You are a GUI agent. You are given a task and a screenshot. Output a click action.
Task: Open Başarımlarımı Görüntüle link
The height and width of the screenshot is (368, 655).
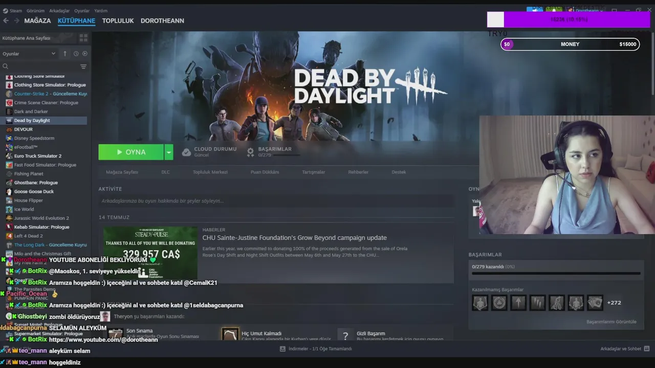pos(612,322)
